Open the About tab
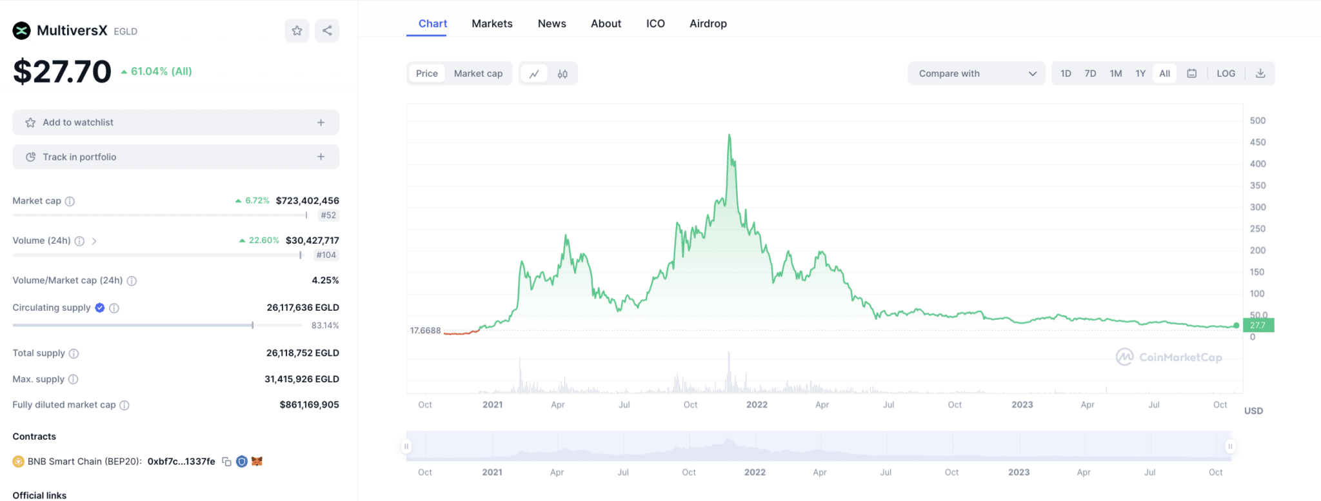1321x501 pixels. coord(606,23)
